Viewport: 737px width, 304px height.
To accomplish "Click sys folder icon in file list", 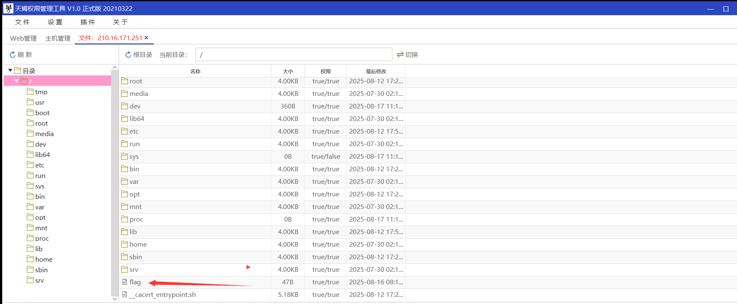I will click(125, 156).
